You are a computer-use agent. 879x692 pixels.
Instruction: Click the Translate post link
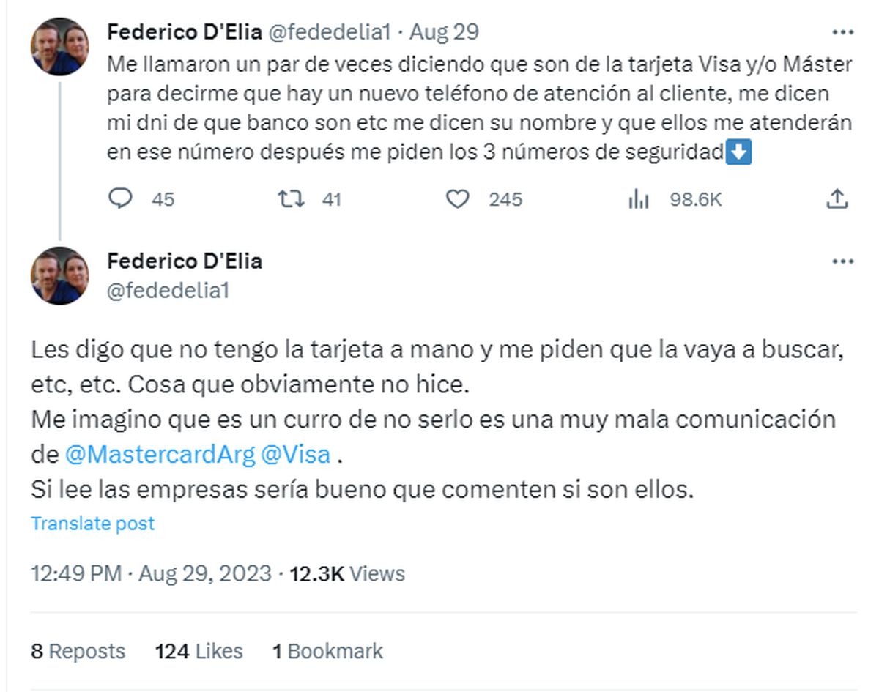[x=92, y=523]
